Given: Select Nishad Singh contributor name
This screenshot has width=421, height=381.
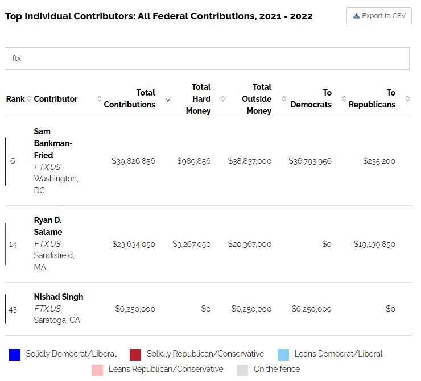Looking at the screenshot, I should tap(58, 297).
